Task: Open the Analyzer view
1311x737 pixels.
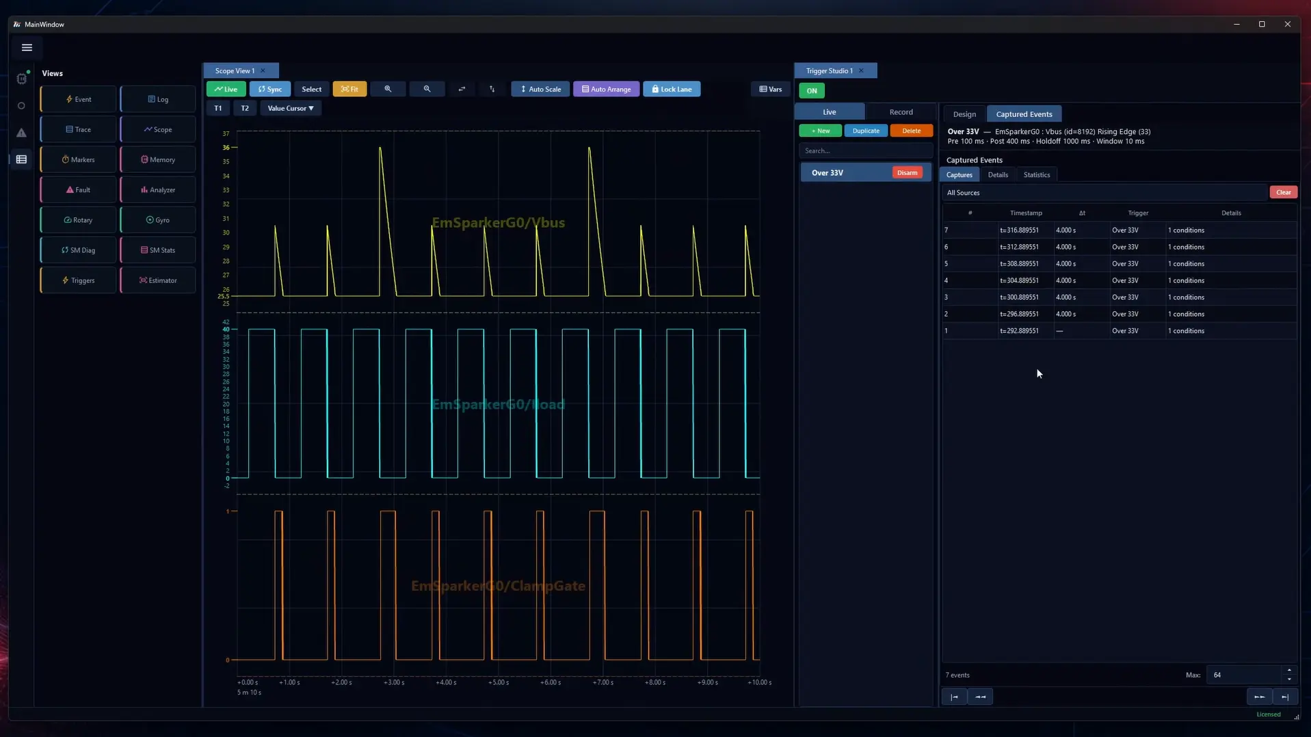Action: (158, 189)
